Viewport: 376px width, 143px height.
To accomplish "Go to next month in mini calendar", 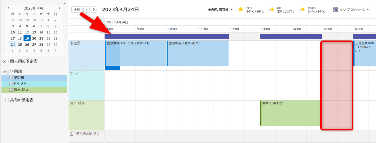I will click(59, 8).
